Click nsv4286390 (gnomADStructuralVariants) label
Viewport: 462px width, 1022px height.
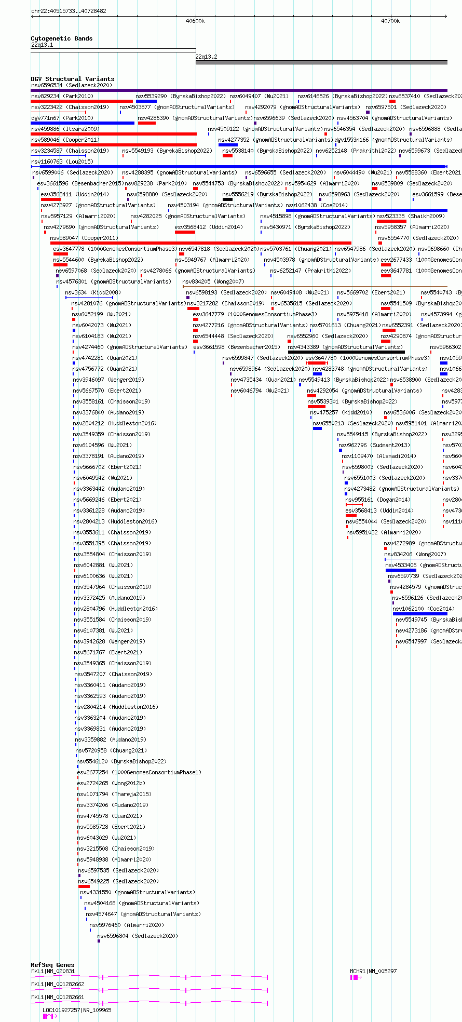195,118
